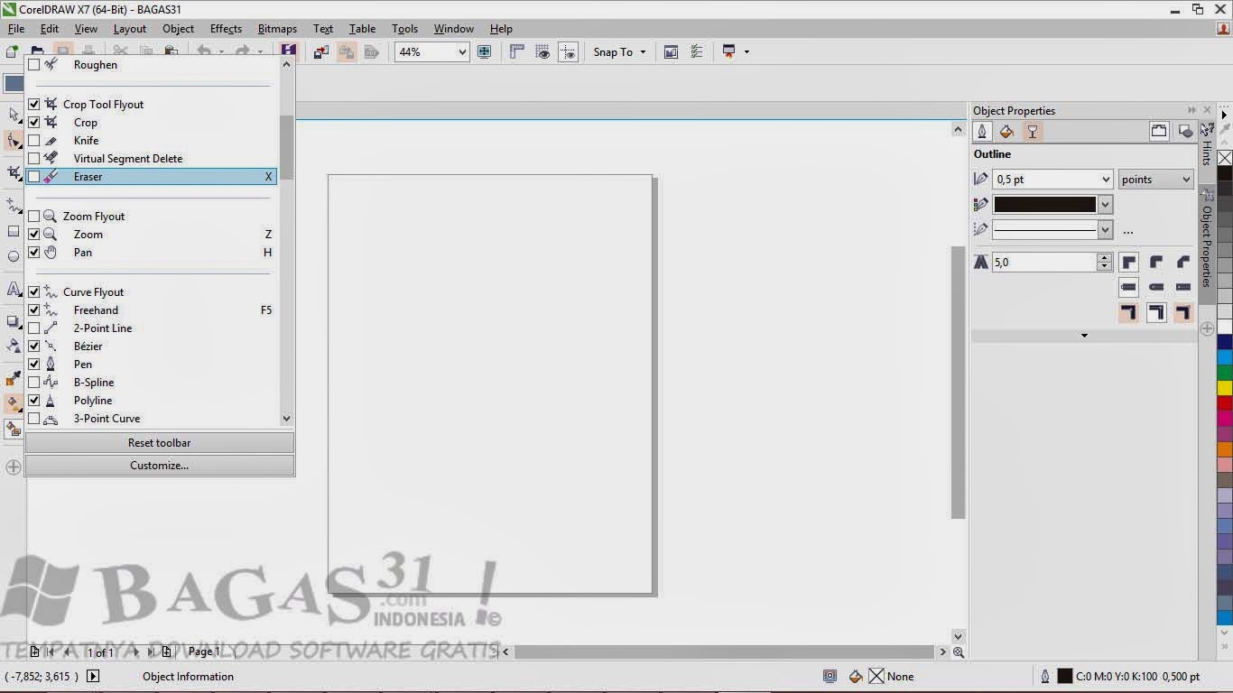Uncheck the Crop Tool Flyout checkbox
This screenshot has height=693, width=1233.
pos(34,105)
